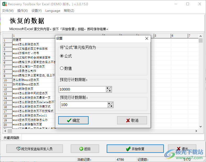206x162 pixels.
Task: Close the 设置 dialog with X
Action: (147, 38)
